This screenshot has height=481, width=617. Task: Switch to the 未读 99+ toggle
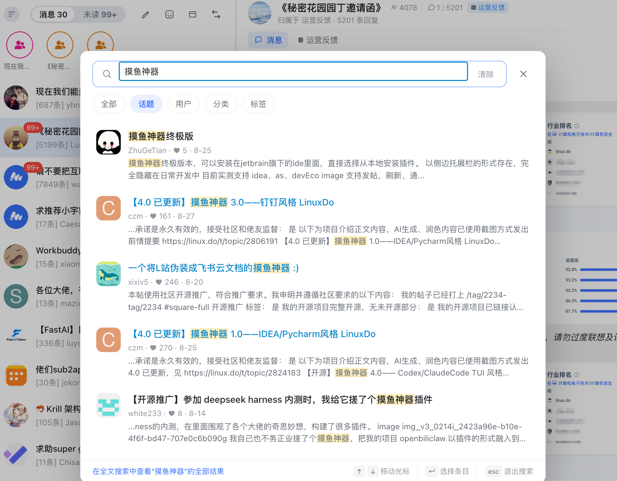[x=100, y=15]
